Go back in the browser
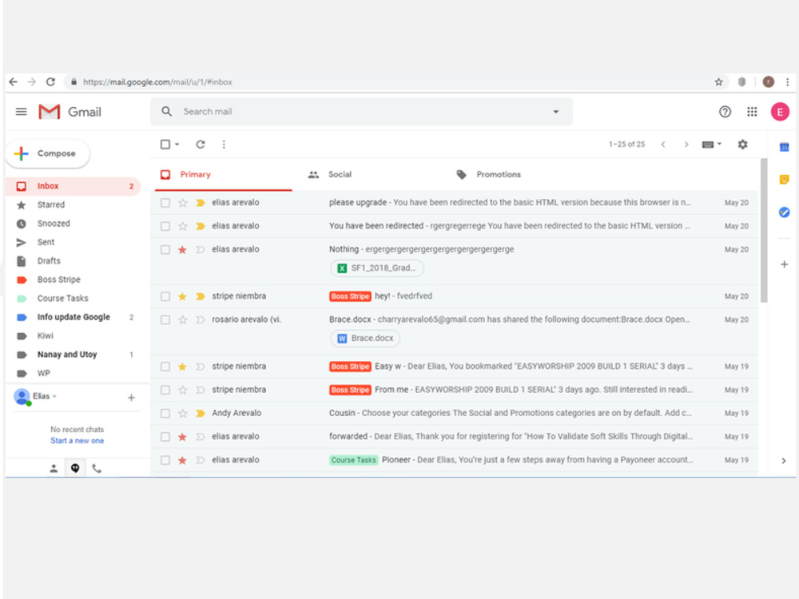 (14, 81)
